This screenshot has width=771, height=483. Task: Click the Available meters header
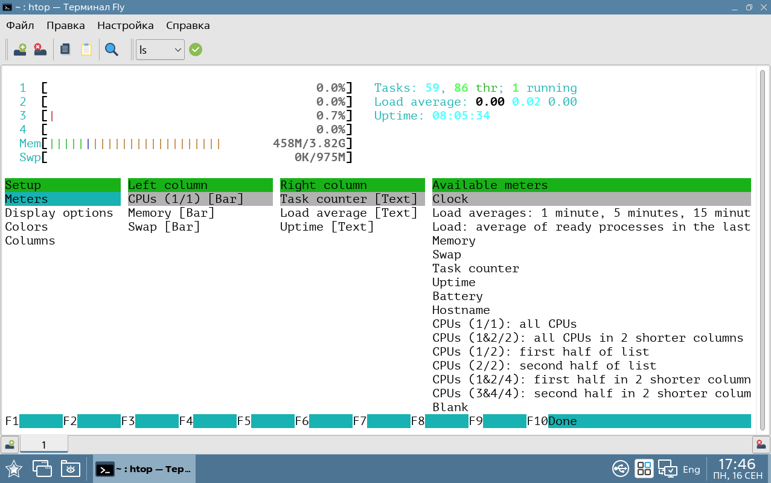click(592, 185)
